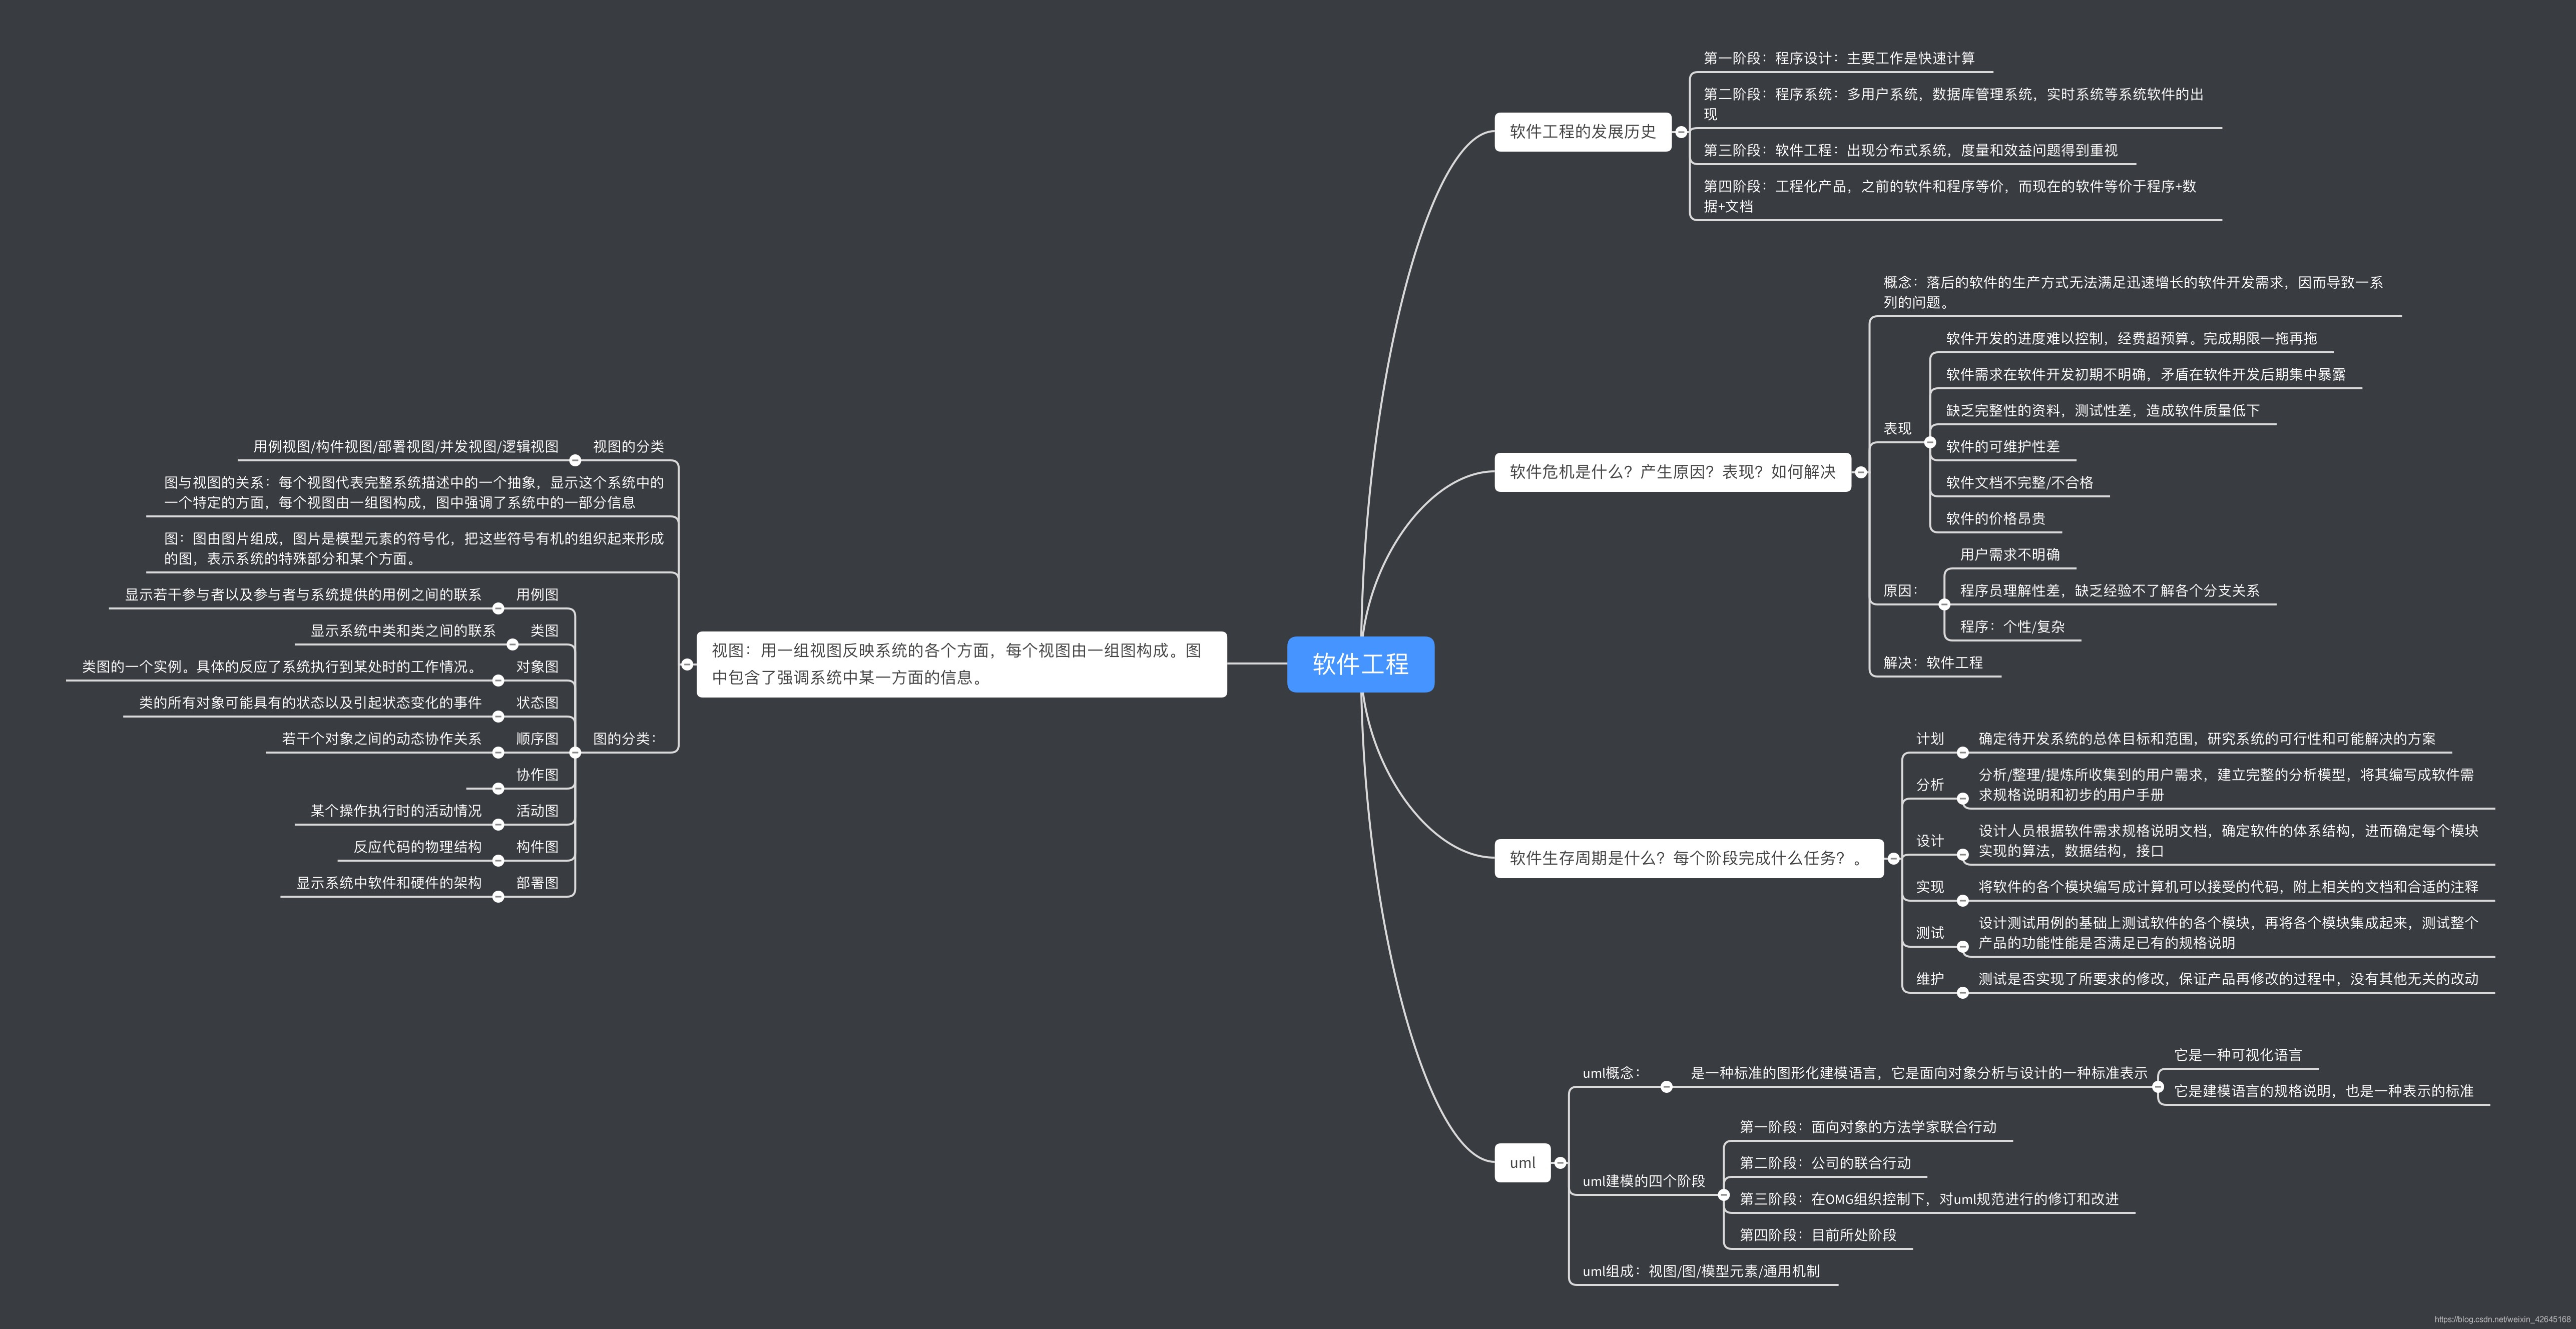Select the 视图：用一组视图反映系统 topic node
This screenshot has height=1329, width=2576.
click(x=961, y=664)
